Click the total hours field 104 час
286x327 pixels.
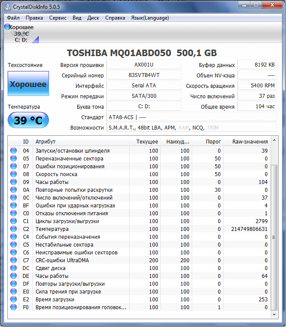[257, 107]
